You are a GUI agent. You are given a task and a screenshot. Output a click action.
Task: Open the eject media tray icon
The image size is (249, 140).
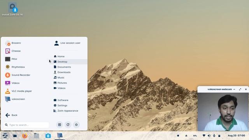186,136
